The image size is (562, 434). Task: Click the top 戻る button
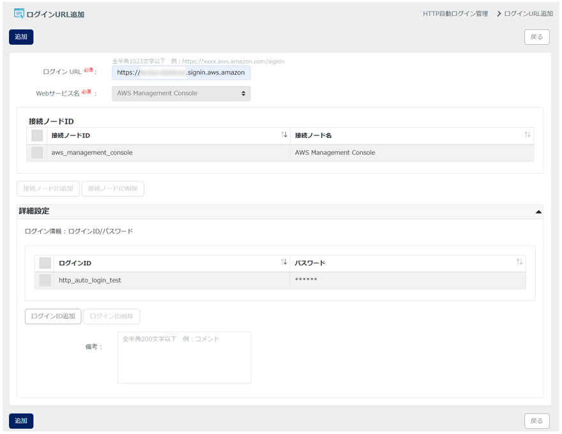click(536, 37)
